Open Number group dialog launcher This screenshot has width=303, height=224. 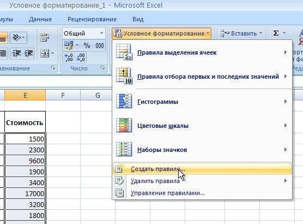102,68
